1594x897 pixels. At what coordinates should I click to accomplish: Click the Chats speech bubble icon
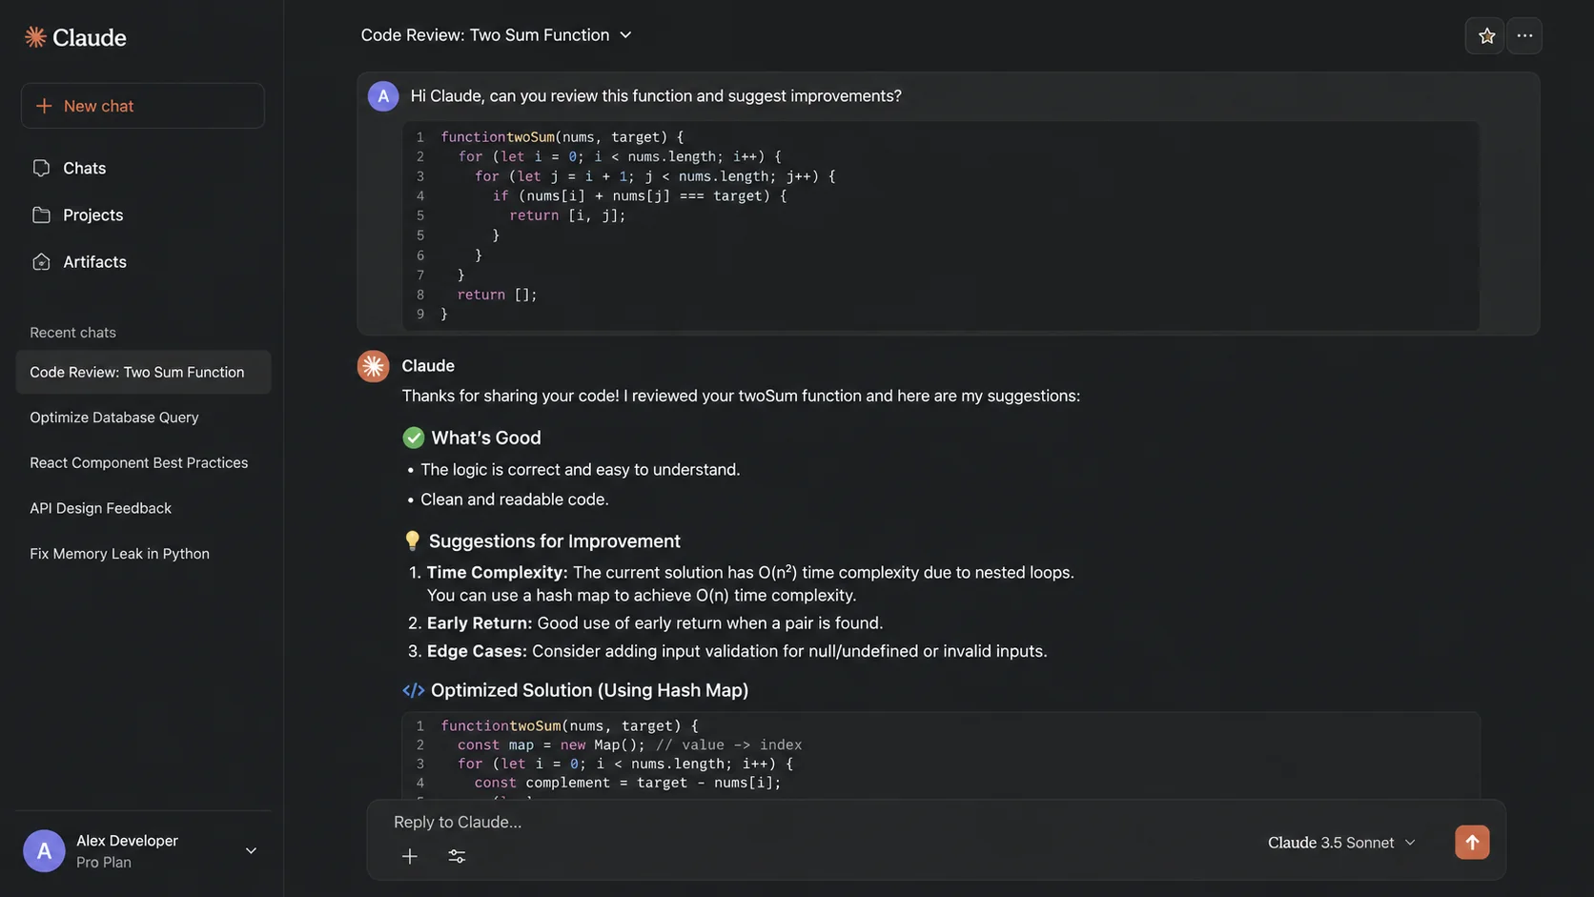click(x=41, y=168)
